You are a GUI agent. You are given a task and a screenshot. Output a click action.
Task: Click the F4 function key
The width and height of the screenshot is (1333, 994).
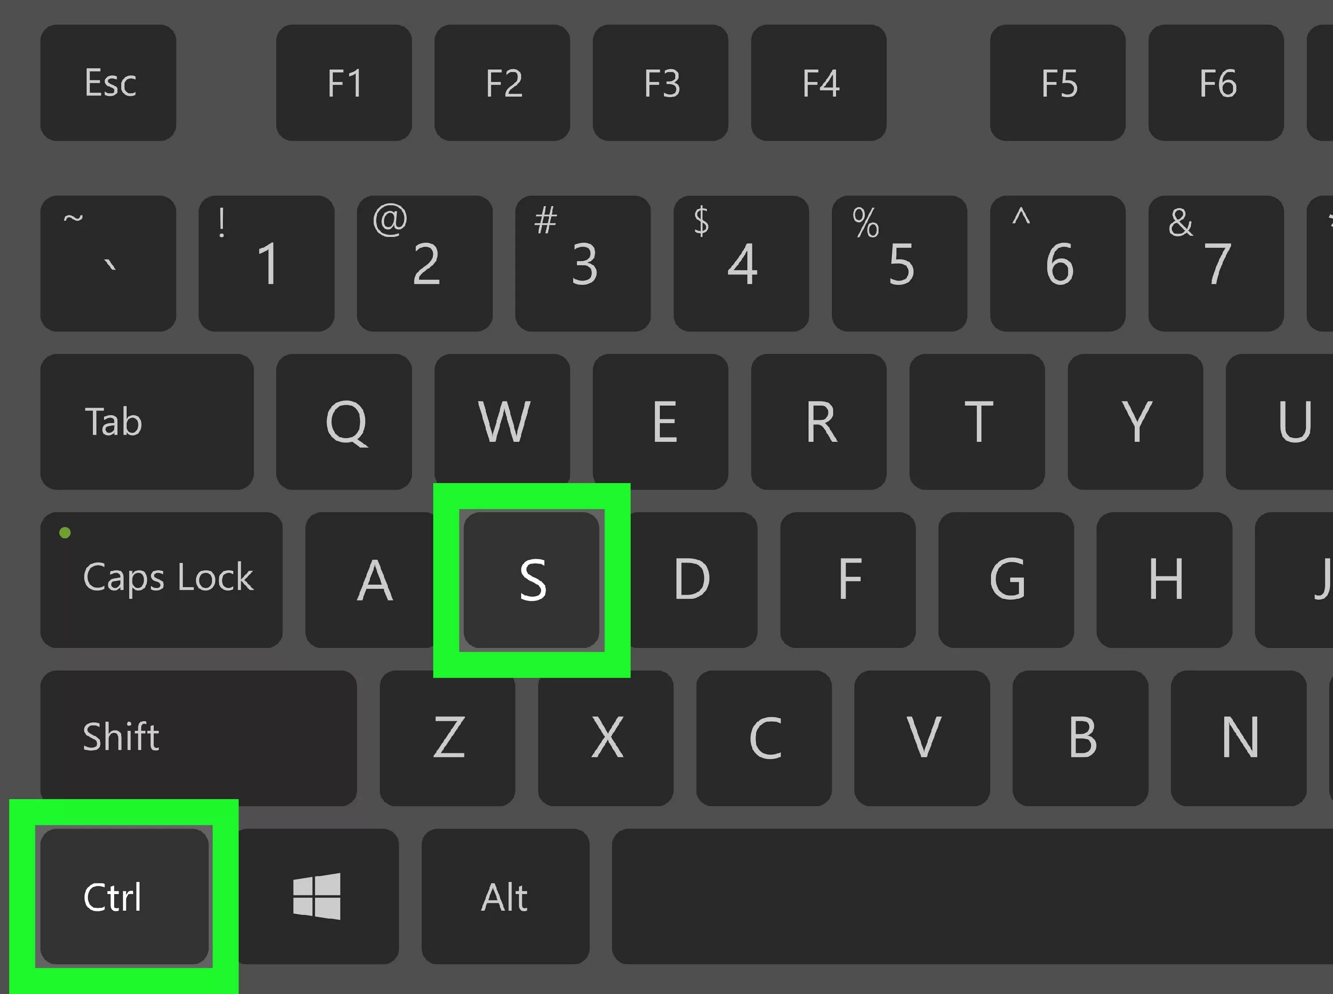click(x=819, y=83)
